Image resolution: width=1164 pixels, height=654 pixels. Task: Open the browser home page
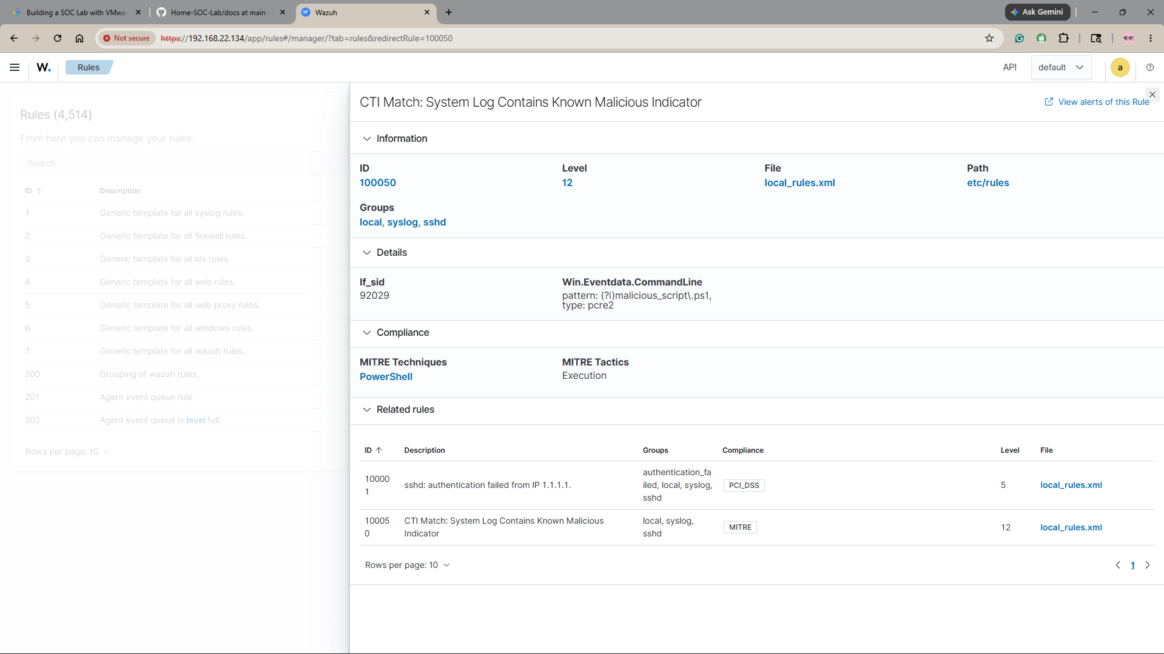[x=79, y=38]
